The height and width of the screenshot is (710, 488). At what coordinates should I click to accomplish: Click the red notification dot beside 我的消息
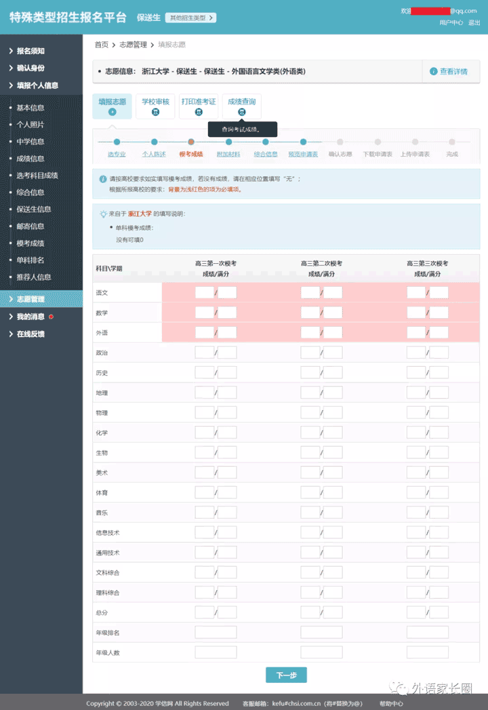51,317
